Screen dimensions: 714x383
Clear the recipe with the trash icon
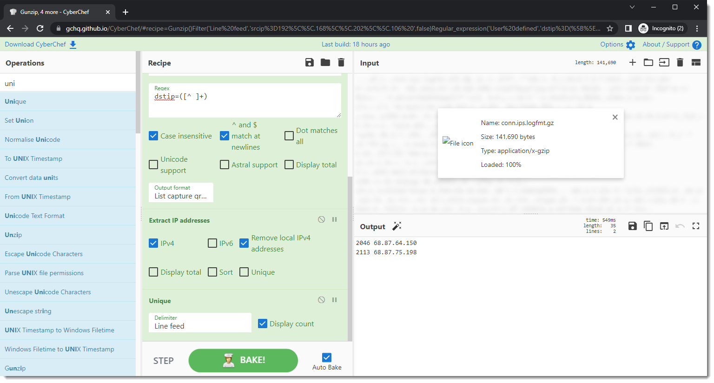pos(341,63)
